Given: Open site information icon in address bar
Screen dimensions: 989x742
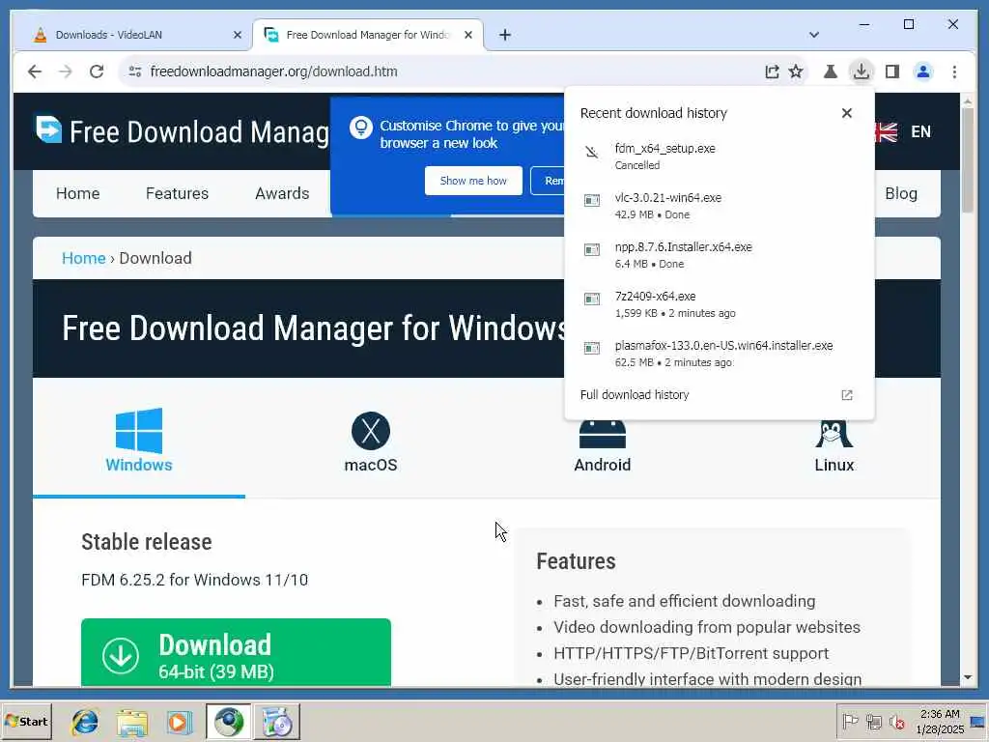Looking at the screenshot, I should coord(135,71).
